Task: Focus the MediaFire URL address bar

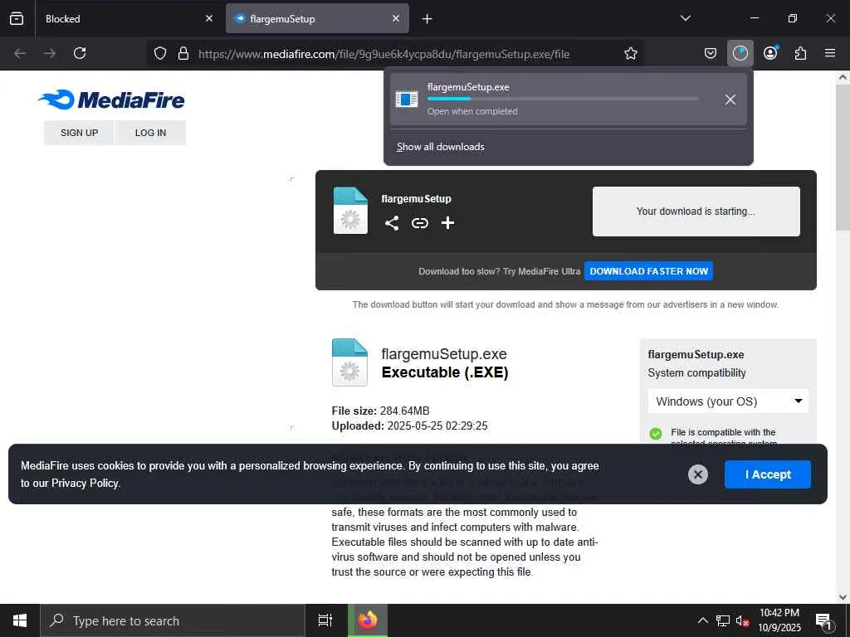Action: pos(383,54)
